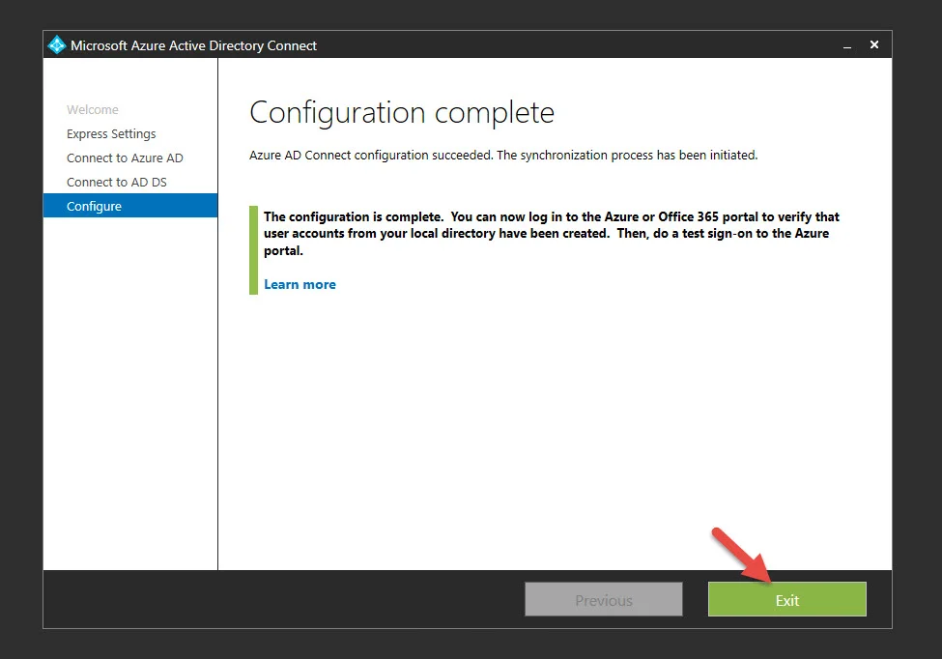Viewport: 942px width, 659px height.
Task: Click the window title 'Microsoft Azure Active Directory Connect'
Action: 193,45
